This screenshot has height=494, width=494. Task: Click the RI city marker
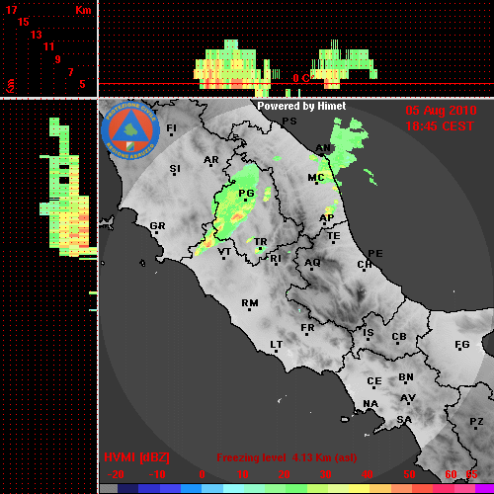(x=277, y=265)
